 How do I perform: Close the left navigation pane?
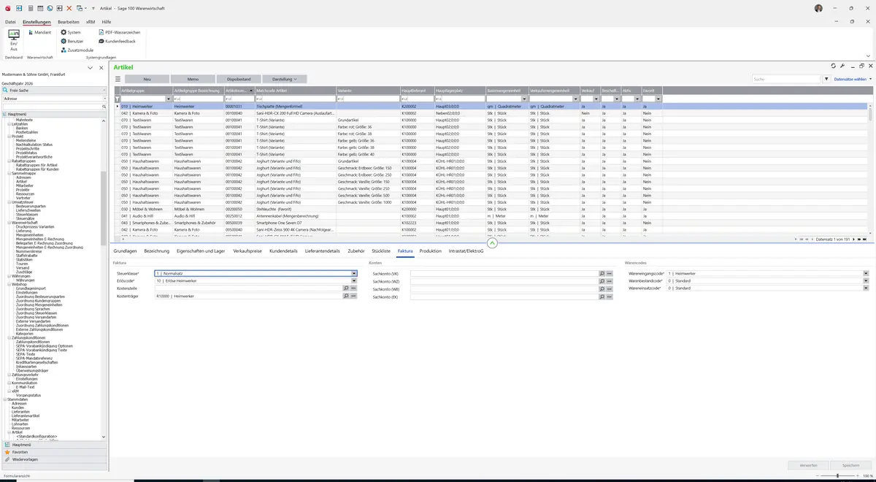pos(101,67)
